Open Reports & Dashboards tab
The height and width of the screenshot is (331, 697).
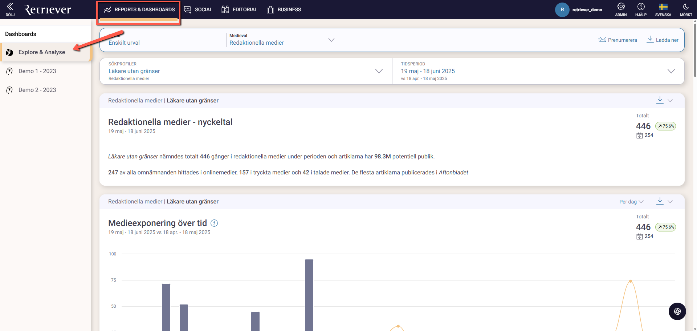click(x=139, y=9)
